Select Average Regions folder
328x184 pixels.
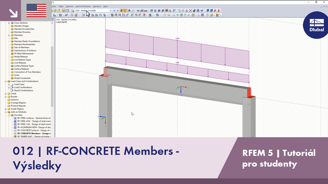click(x=18, y=103)
